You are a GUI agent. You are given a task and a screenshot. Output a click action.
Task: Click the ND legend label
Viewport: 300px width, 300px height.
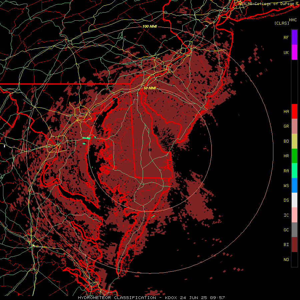(286, 260)
